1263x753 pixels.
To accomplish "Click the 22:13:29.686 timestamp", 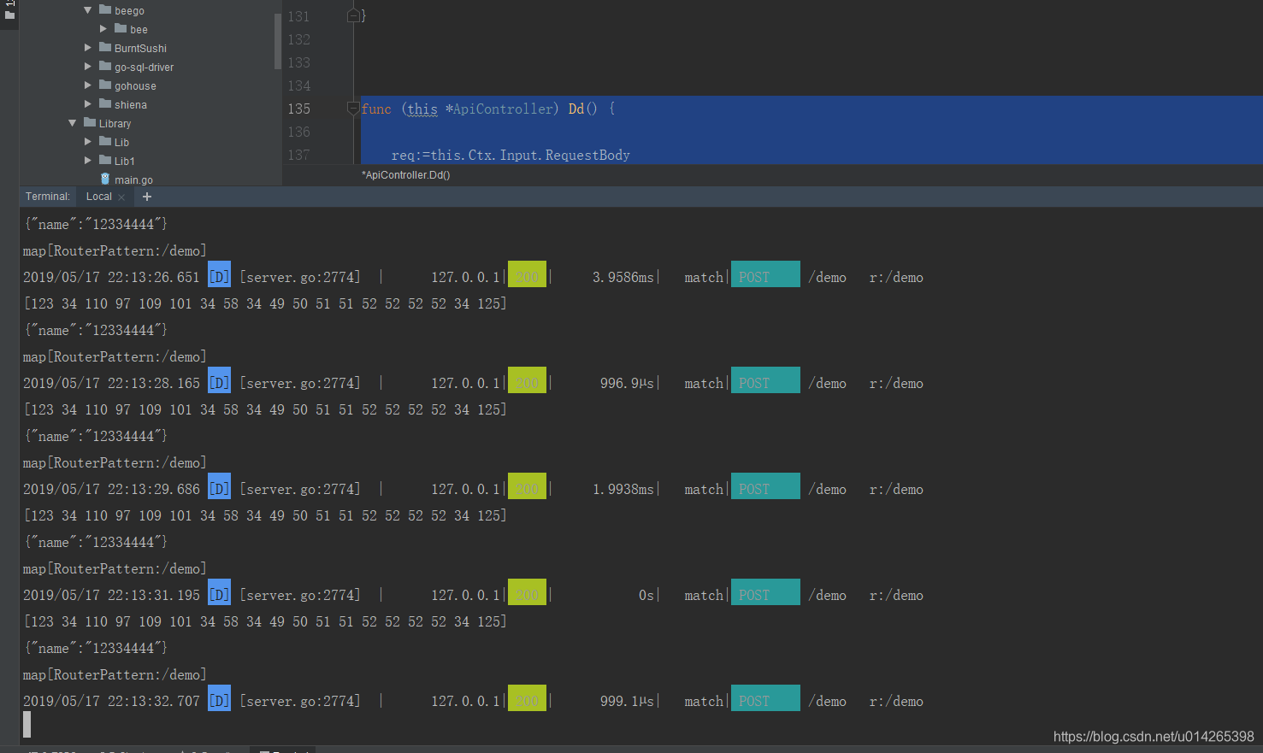I will click(x=153, y=489).
